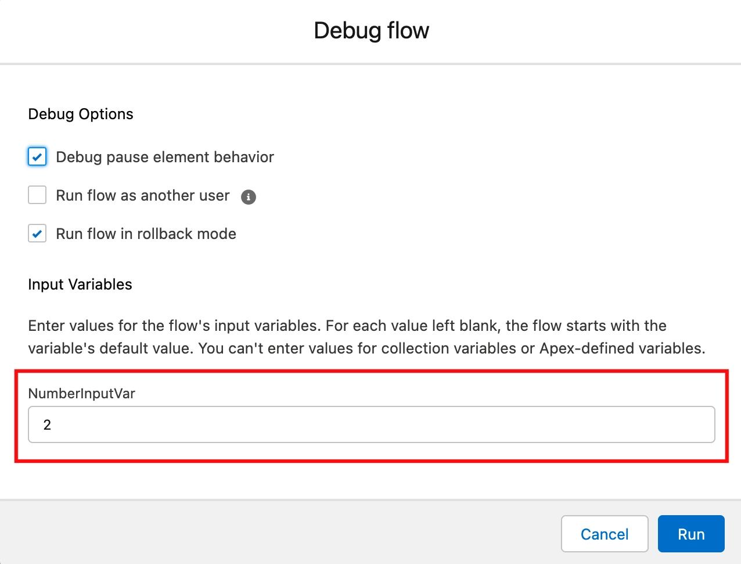Click the NumberInputVar label

click(x=81, y=394)
